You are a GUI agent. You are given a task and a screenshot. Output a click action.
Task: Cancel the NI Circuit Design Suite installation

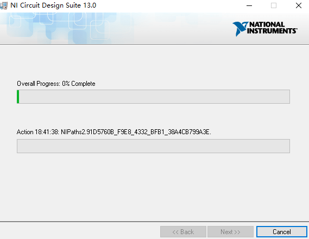click(282, 232)
